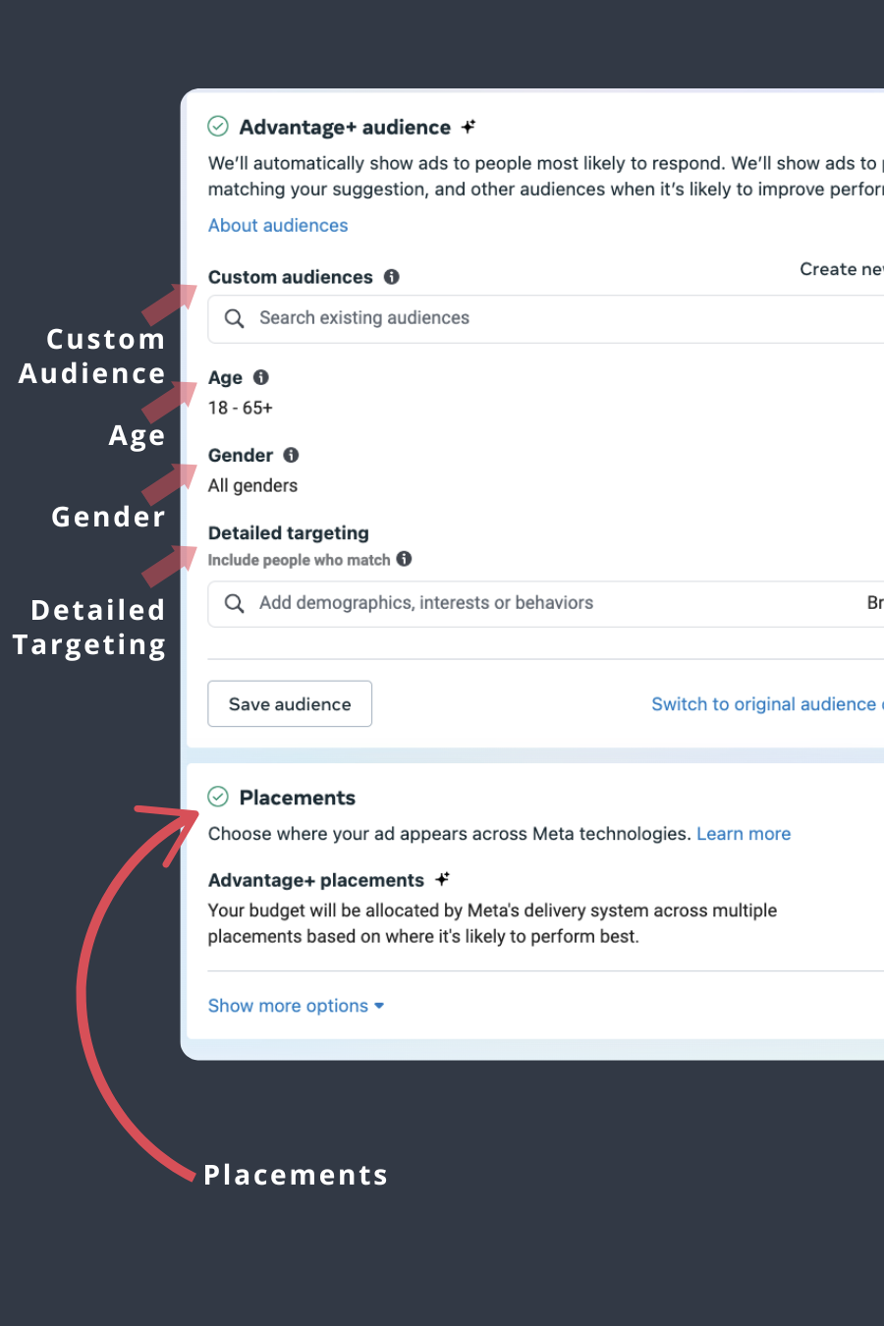This screenshot has height=1326, width=884.
Task: Open the Learn more link for Placements
Action: (x=744, y=834)
